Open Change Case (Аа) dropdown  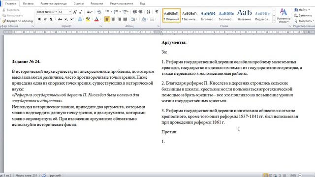click(x=90, y=12)
